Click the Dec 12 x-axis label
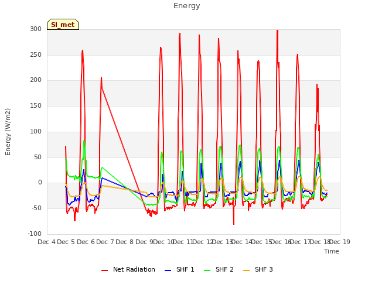The image size is (375, 281). (203, 242)
